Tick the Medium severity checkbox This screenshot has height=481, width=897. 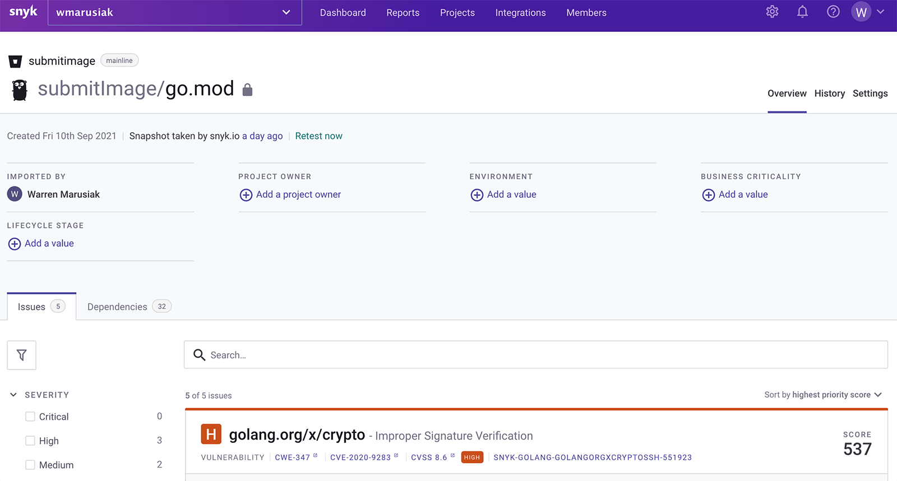tap(30, 465)
